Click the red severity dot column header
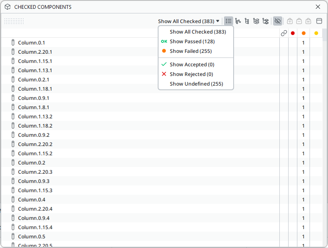This screenshot has height=248, width=328. pos(293,33)
